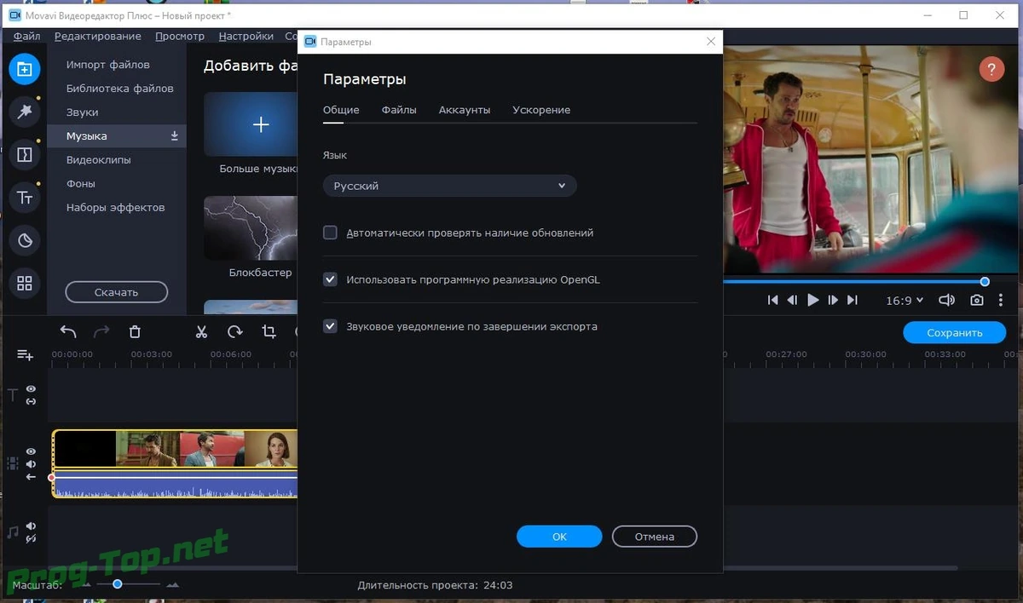1023x603 pixels.
Task: Open the Titles (Тт) sidebar icon
Action: tap(25, 198)
